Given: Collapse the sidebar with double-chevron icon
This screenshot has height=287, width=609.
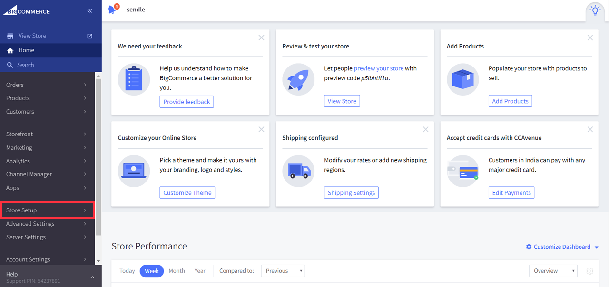Looking at the screenshot, I should (x=89, y=11).
